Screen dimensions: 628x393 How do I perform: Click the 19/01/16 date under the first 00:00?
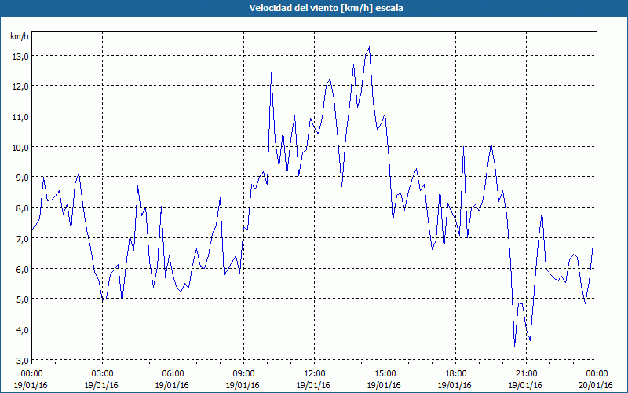tap(31, 385)
